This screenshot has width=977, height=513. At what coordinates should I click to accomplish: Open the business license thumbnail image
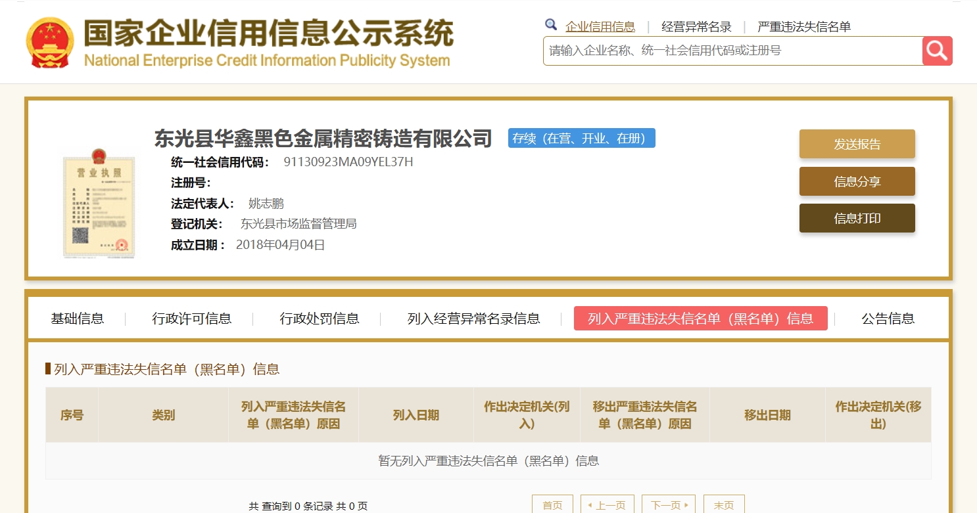[x=97, y=202]
